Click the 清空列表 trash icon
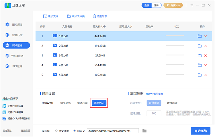215x137 pixels. [94, 16]
